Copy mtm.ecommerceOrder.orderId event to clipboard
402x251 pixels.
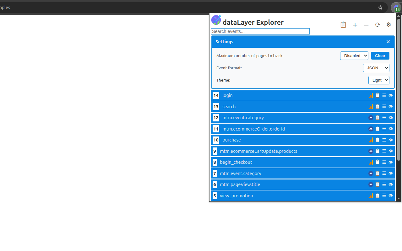pyautogui.click(x=378, y=129)
